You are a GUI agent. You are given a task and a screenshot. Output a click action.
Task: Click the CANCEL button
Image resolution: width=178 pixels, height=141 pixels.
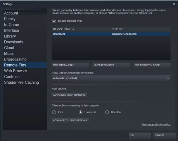pos(165,135)
